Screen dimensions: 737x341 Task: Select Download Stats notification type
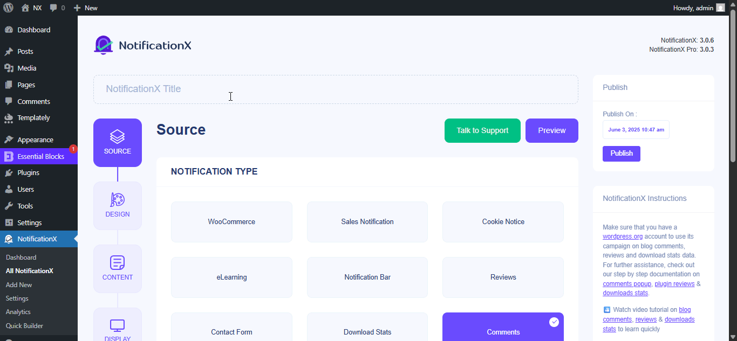coord(367,327)
